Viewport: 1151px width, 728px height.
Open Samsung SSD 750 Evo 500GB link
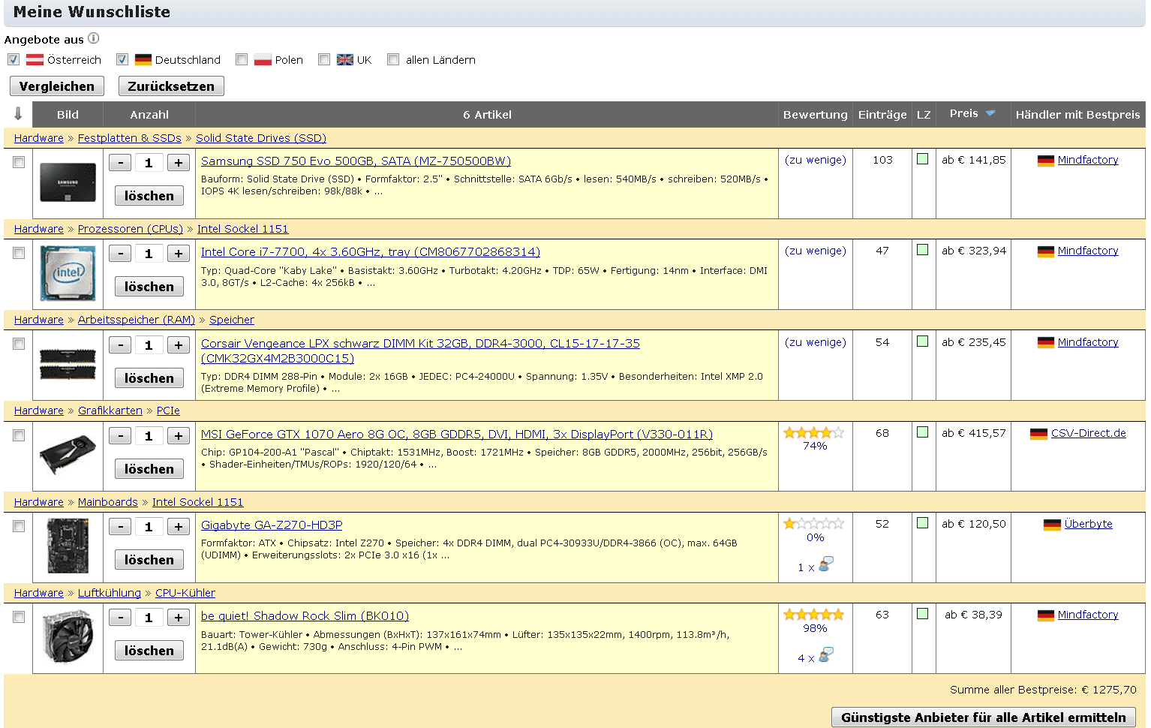356,161
